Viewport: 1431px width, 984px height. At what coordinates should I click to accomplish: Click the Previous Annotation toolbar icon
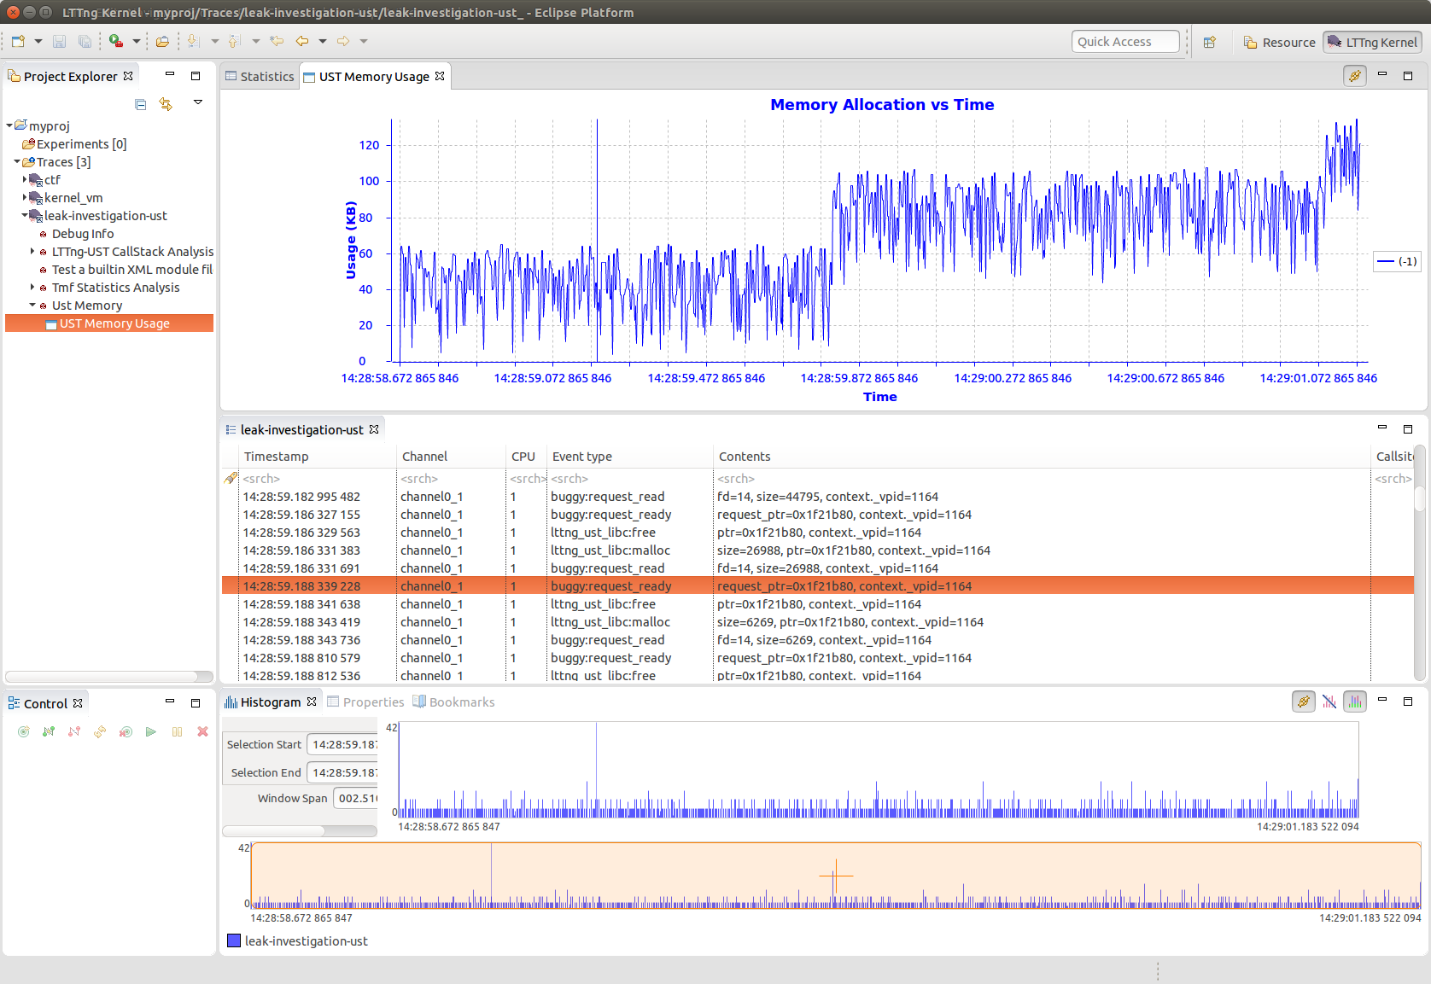[235, 41]
